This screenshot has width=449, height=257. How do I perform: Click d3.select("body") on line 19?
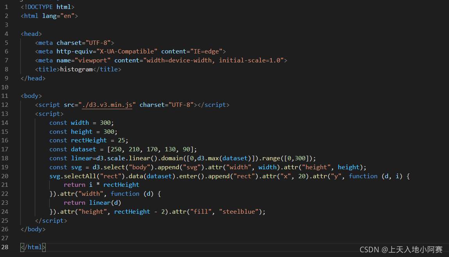point(123,167)
